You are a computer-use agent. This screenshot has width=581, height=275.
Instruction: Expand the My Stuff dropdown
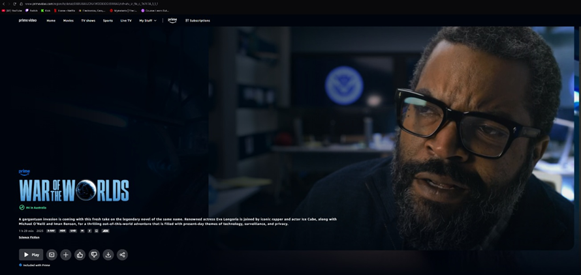pyautogui.click(x=148, y=21)
